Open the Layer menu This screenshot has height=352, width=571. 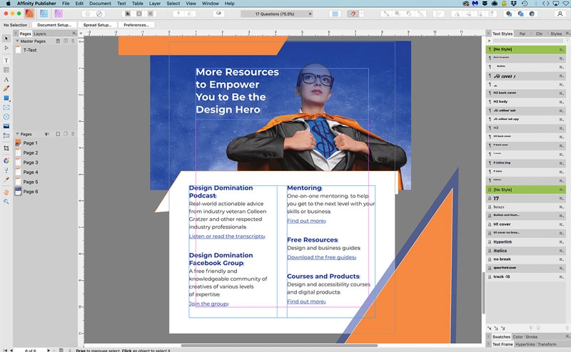(x=155, y=4)
